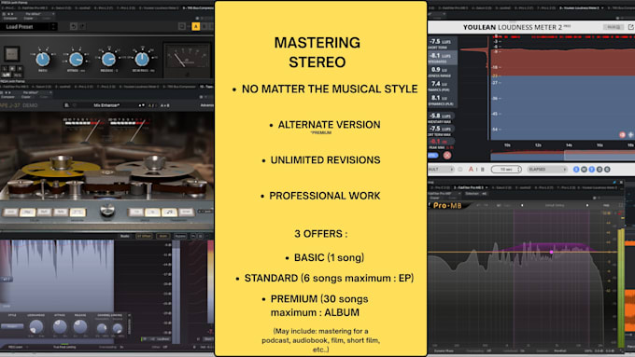Click the Channel Linking Release knob

click(x=118, y=328)
